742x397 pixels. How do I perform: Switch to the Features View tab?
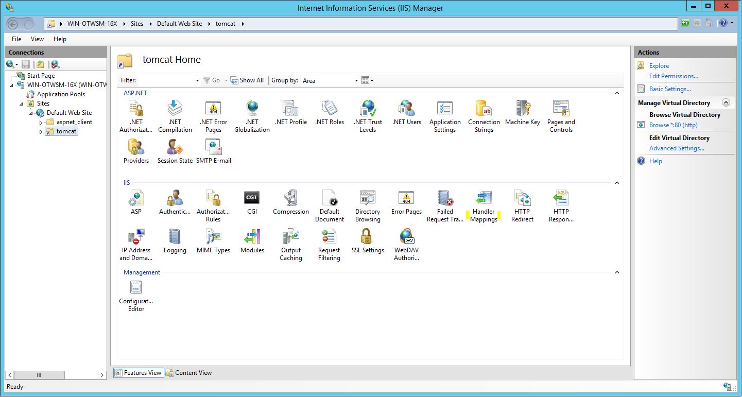[x=138, y=373]
